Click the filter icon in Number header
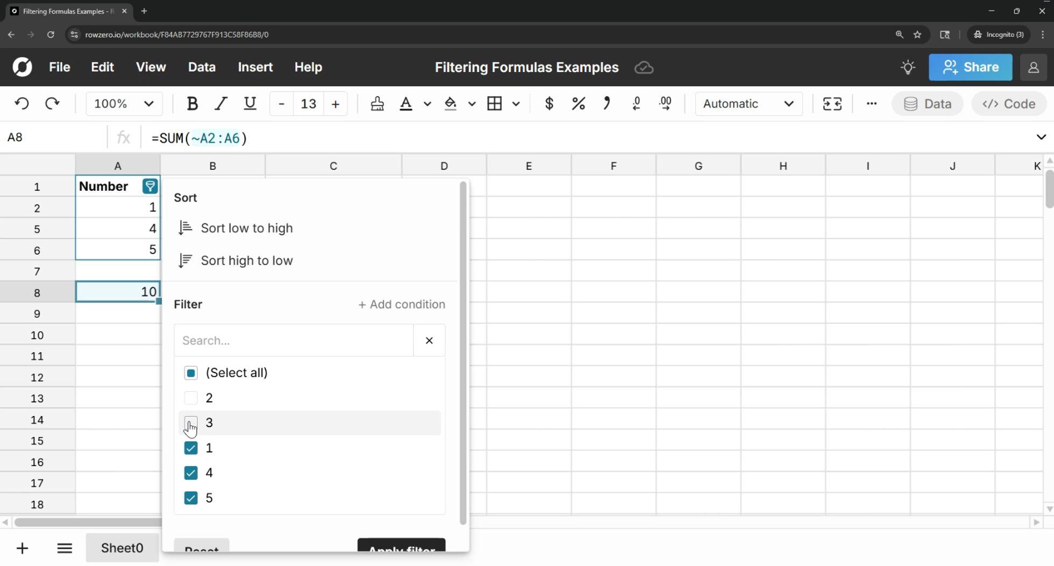1054x566 pixels. [x=150, y=187]
